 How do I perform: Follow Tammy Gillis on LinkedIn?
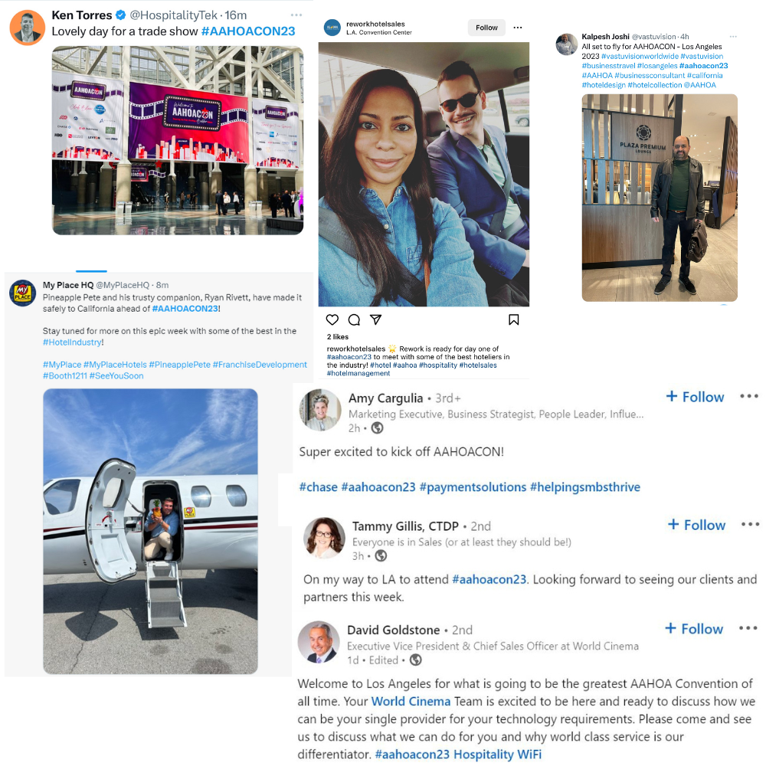[696, 525]
